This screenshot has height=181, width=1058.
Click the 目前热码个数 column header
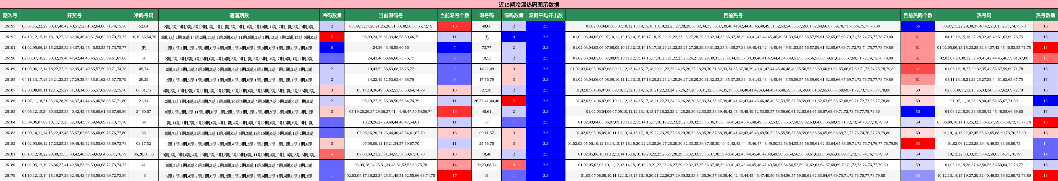tap(918, 15)
